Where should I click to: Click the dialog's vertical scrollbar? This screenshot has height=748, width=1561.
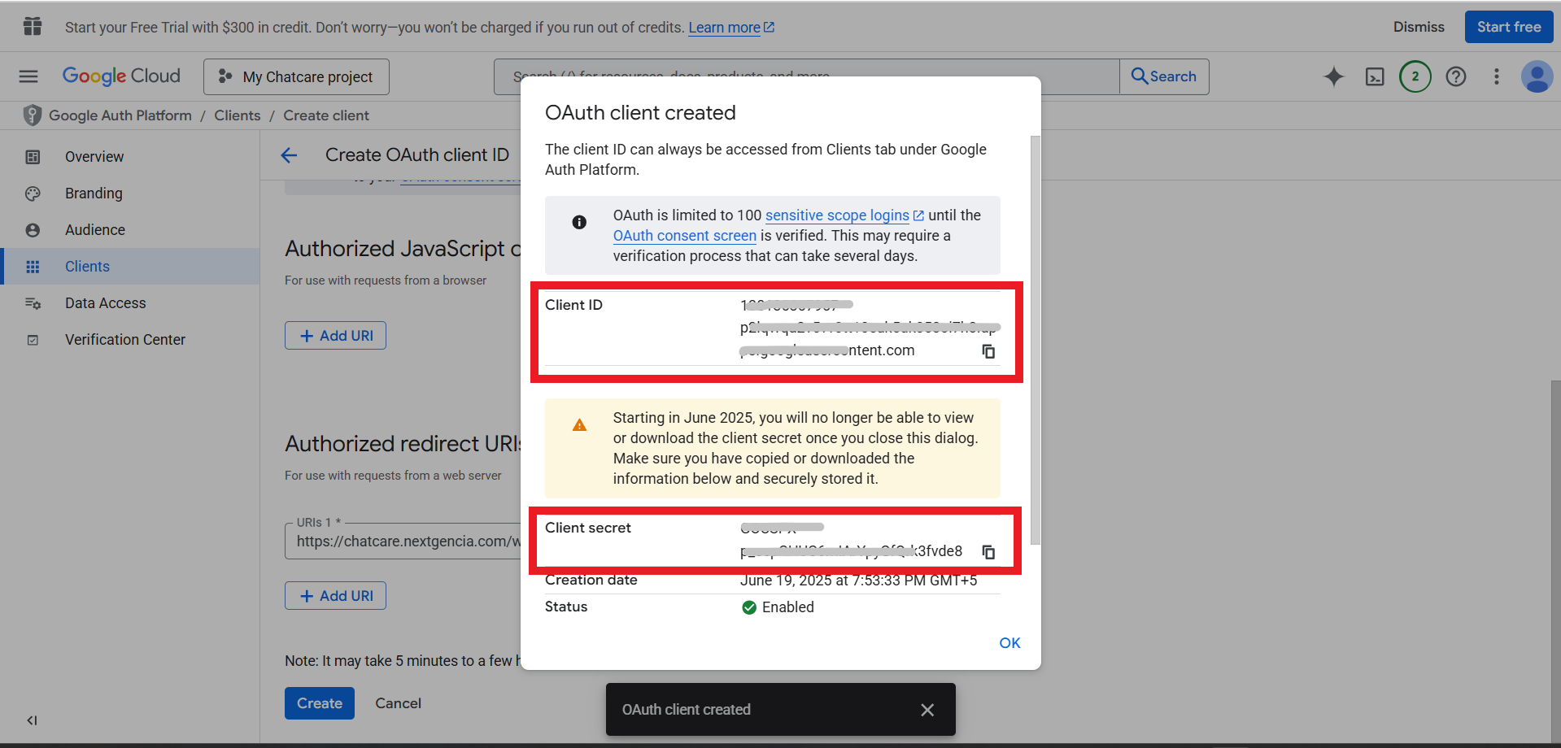pos(1035,340)
